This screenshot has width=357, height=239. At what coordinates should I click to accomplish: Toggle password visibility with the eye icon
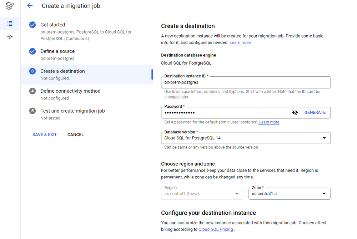click(x=295, y=112)
